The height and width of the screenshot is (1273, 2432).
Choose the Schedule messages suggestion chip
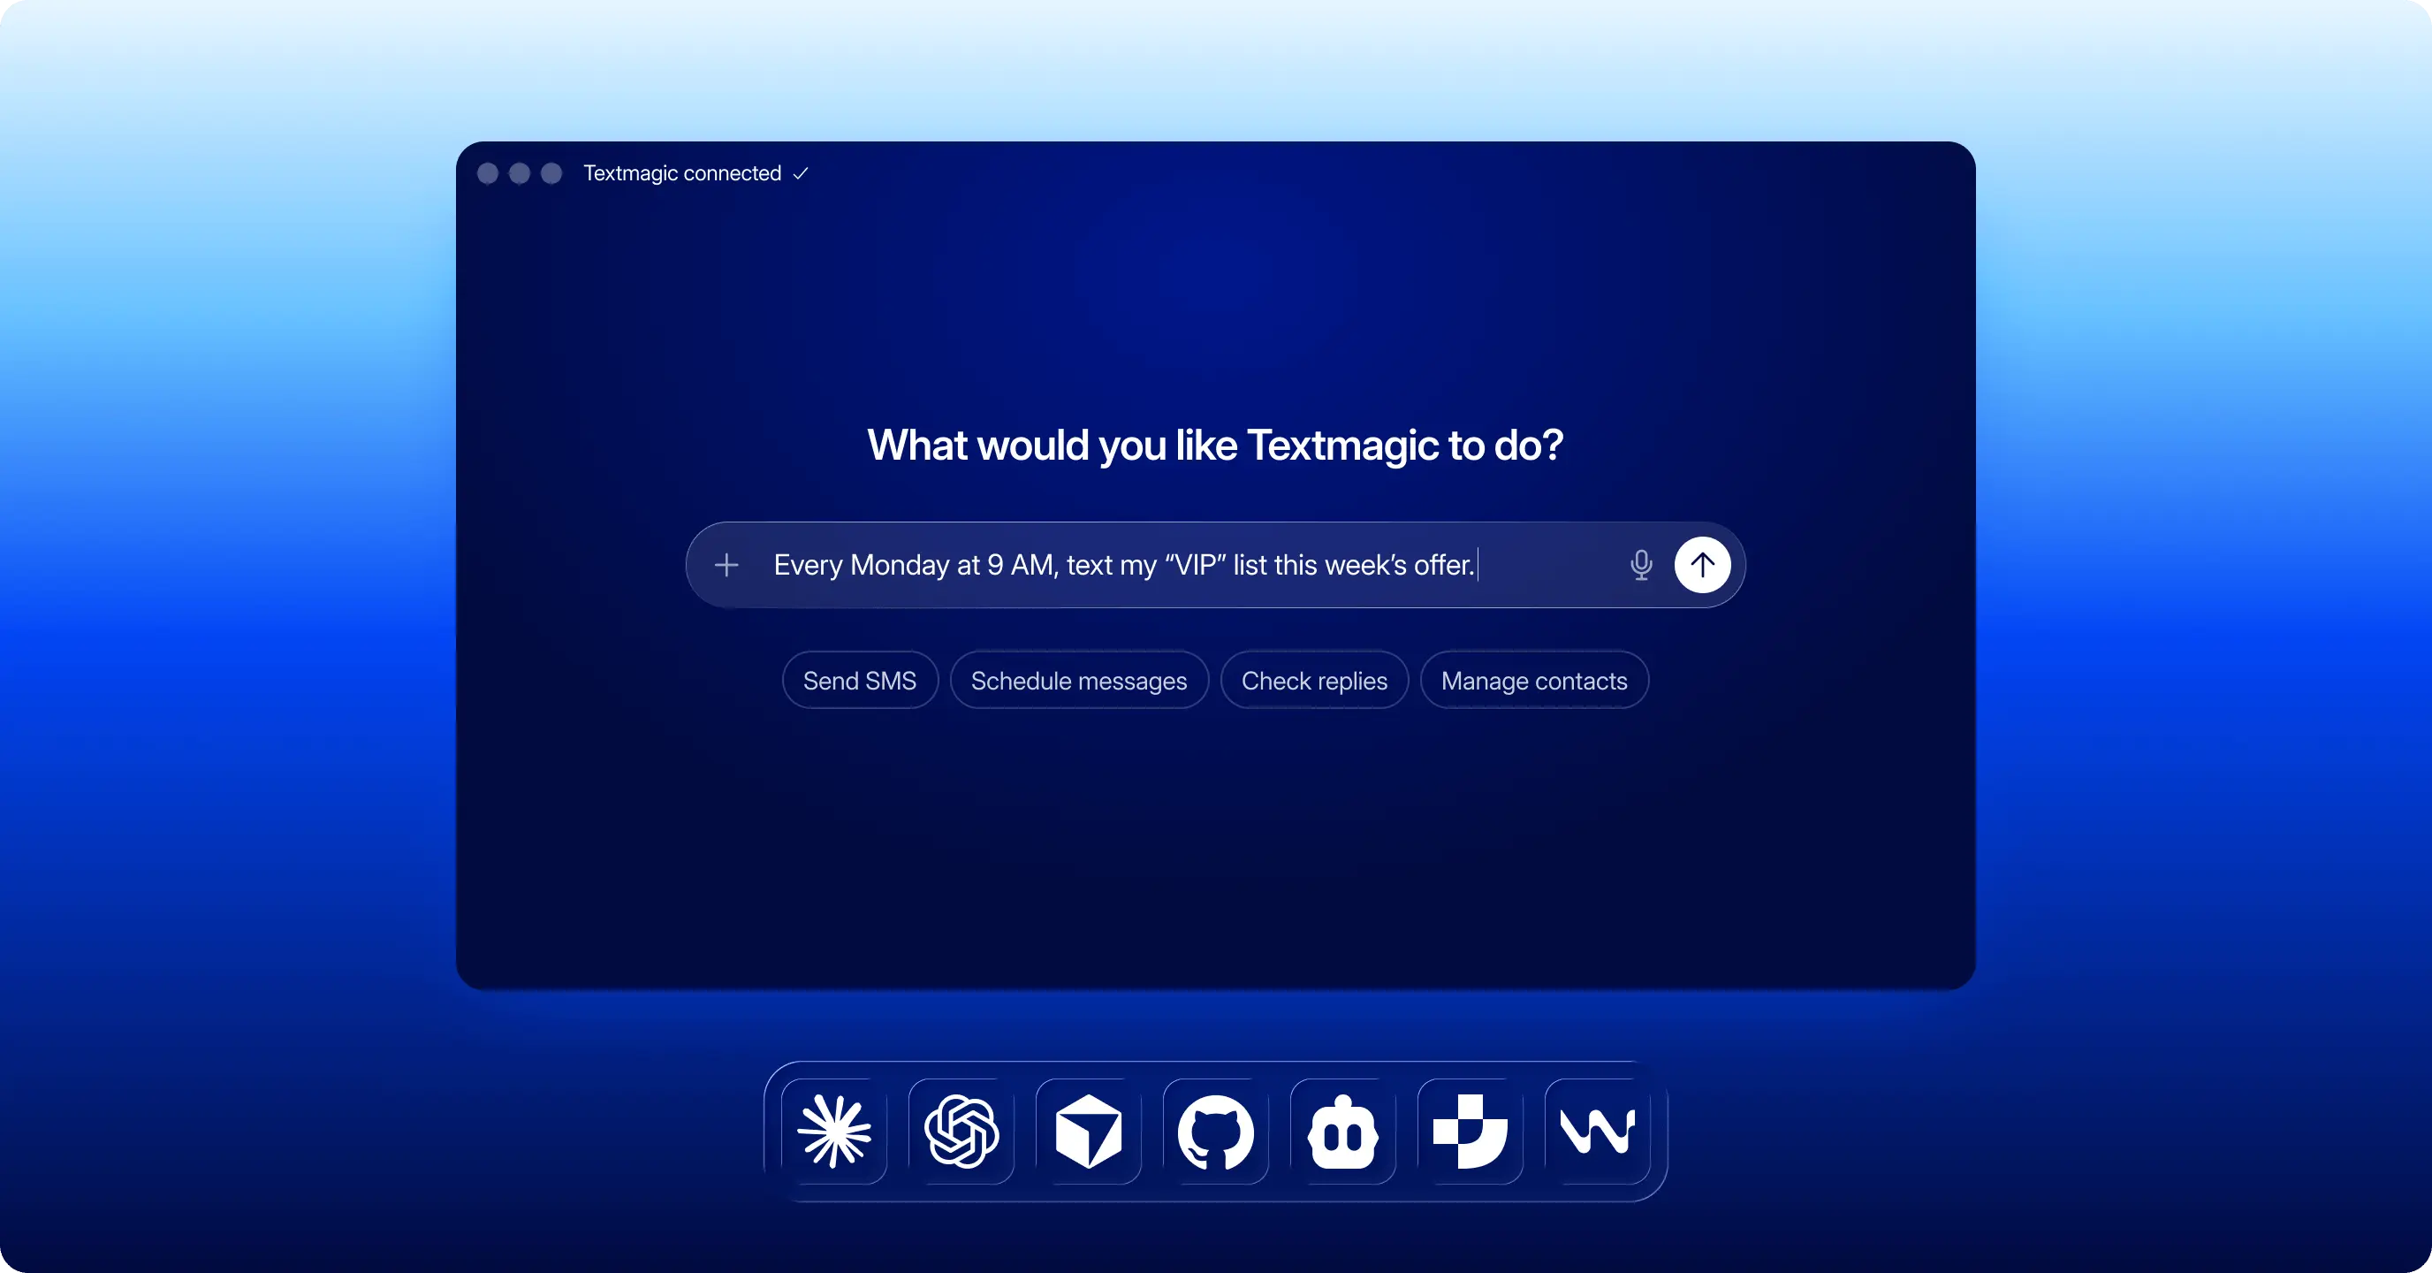click(1079, 680)
